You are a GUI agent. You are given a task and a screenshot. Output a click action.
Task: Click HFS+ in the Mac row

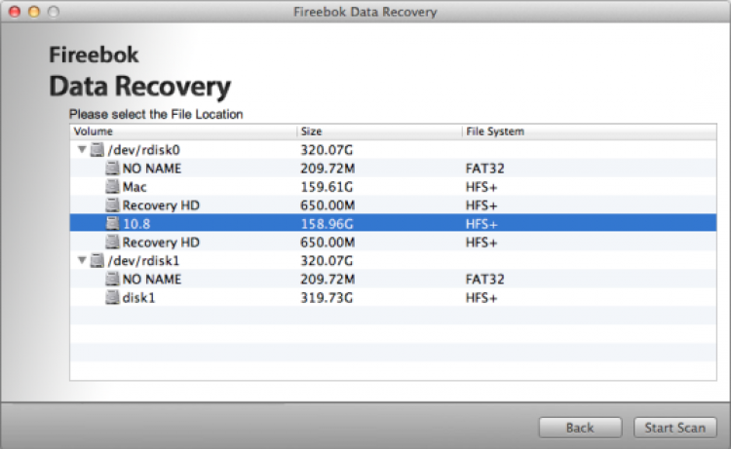(x=481, y=187)
